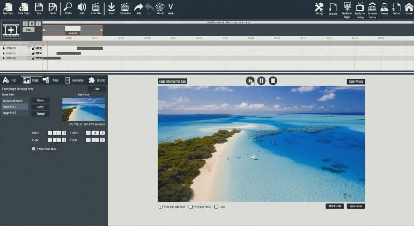Click the greyed Undo arrow icon
Image resolution: width=414 pixels, height=226 pixels.
pyautogui.click(x=150, y=8)
